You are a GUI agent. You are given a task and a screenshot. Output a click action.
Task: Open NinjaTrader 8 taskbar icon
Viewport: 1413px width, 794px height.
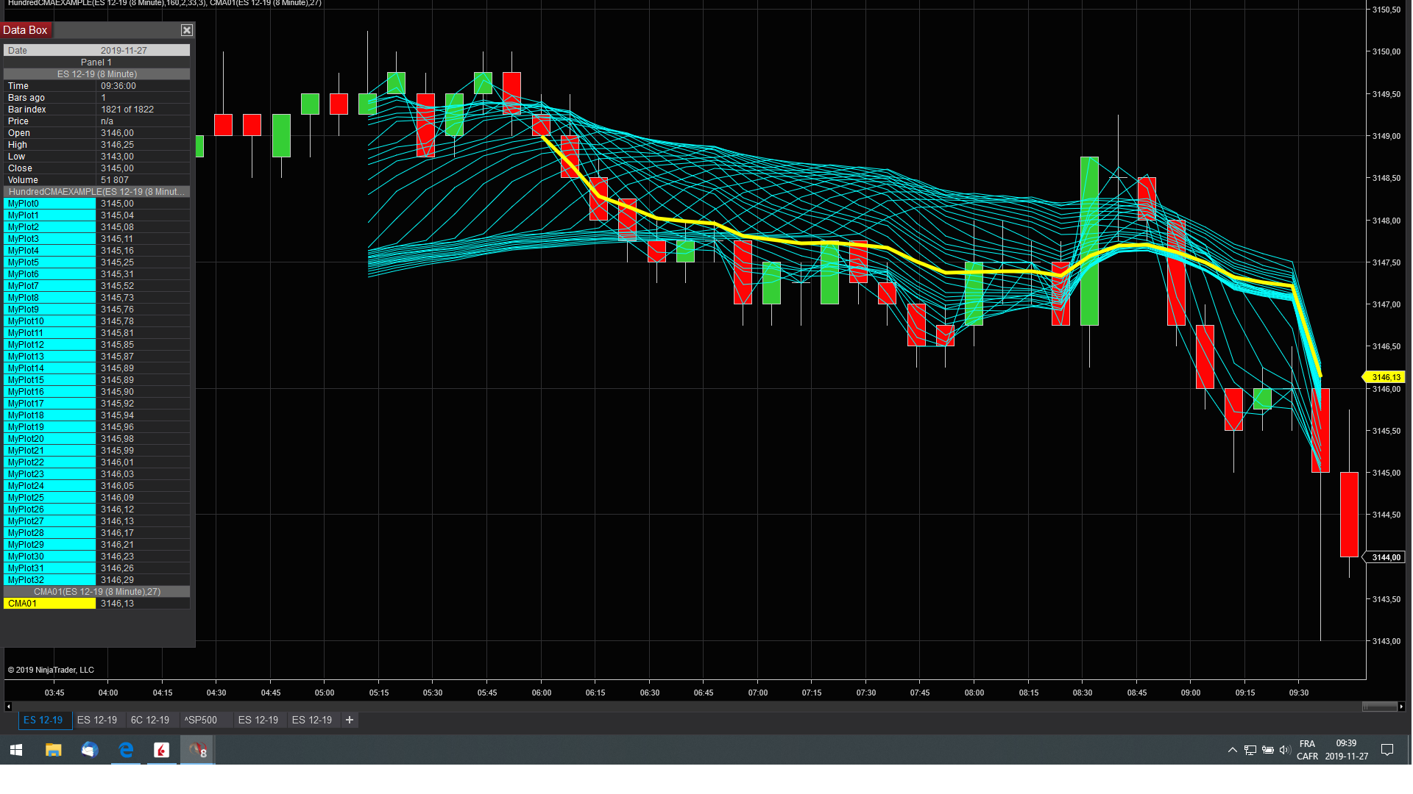197,750
